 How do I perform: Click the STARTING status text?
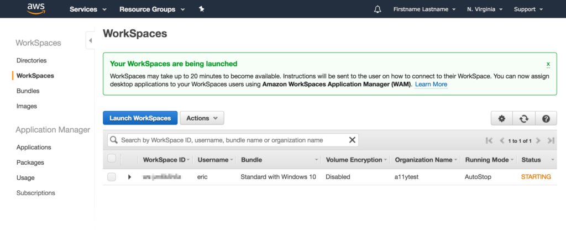point(536,177)
